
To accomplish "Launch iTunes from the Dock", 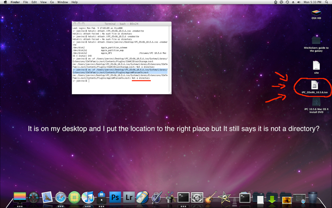I will coord(88,197).
